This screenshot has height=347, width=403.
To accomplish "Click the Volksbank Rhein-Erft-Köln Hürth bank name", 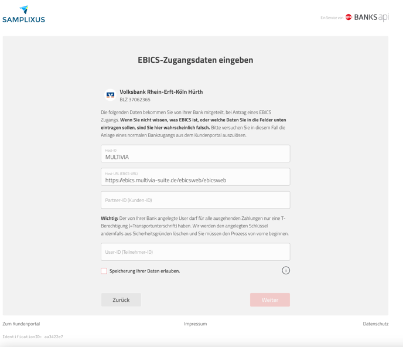I will coord(161,92).
